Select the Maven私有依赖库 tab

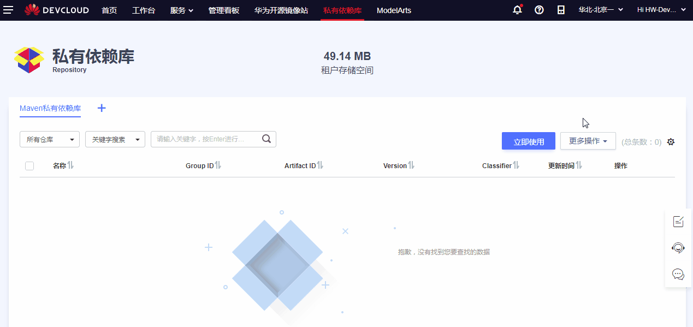50,108
